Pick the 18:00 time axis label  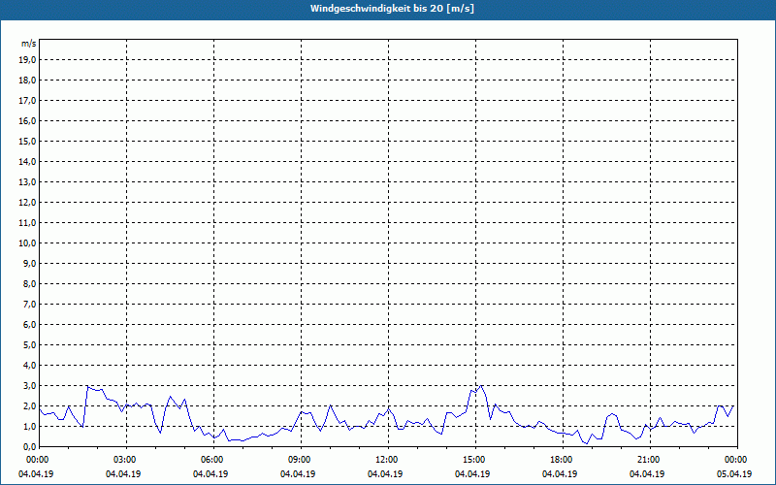(562, 459)
